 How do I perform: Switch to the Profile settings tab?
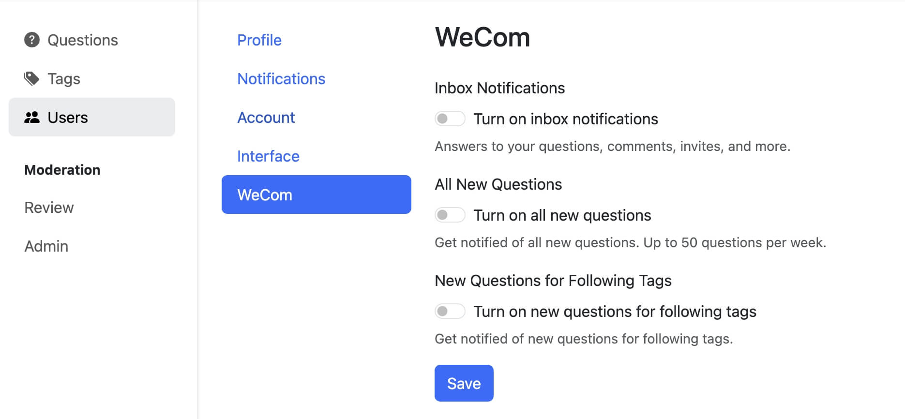click(x=259, y=40)
